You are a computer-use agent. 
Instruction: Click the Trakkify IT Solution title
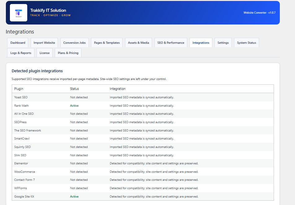click(48, 10)
